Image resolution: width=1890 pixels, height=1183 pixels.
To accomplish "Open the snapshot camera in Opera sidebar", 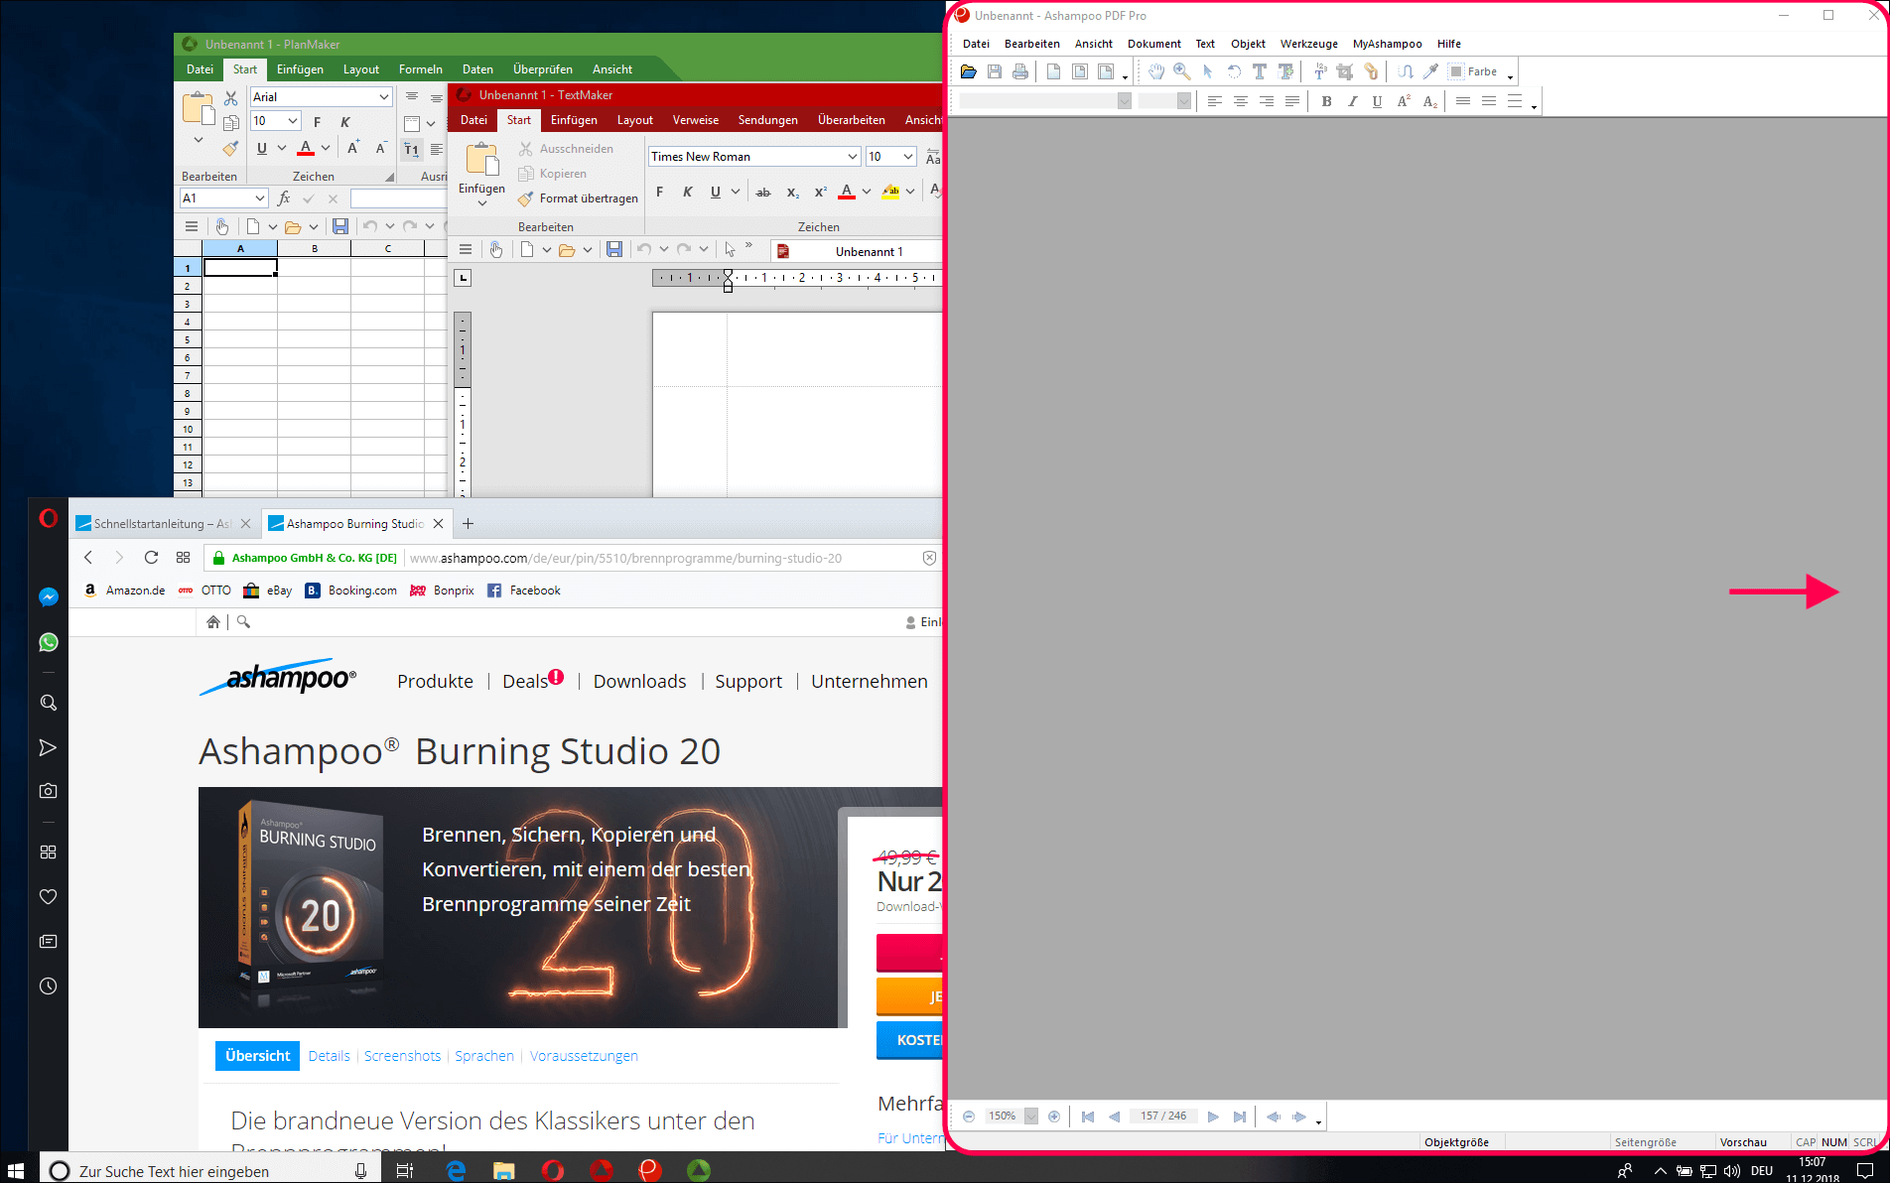I will click(x=48, y=791).
